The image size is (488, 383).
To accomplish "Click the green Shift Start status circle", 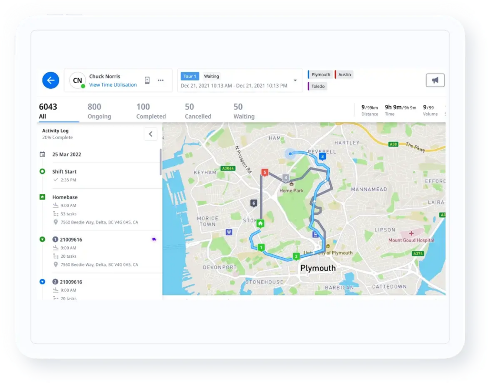I will pos(42,171).
